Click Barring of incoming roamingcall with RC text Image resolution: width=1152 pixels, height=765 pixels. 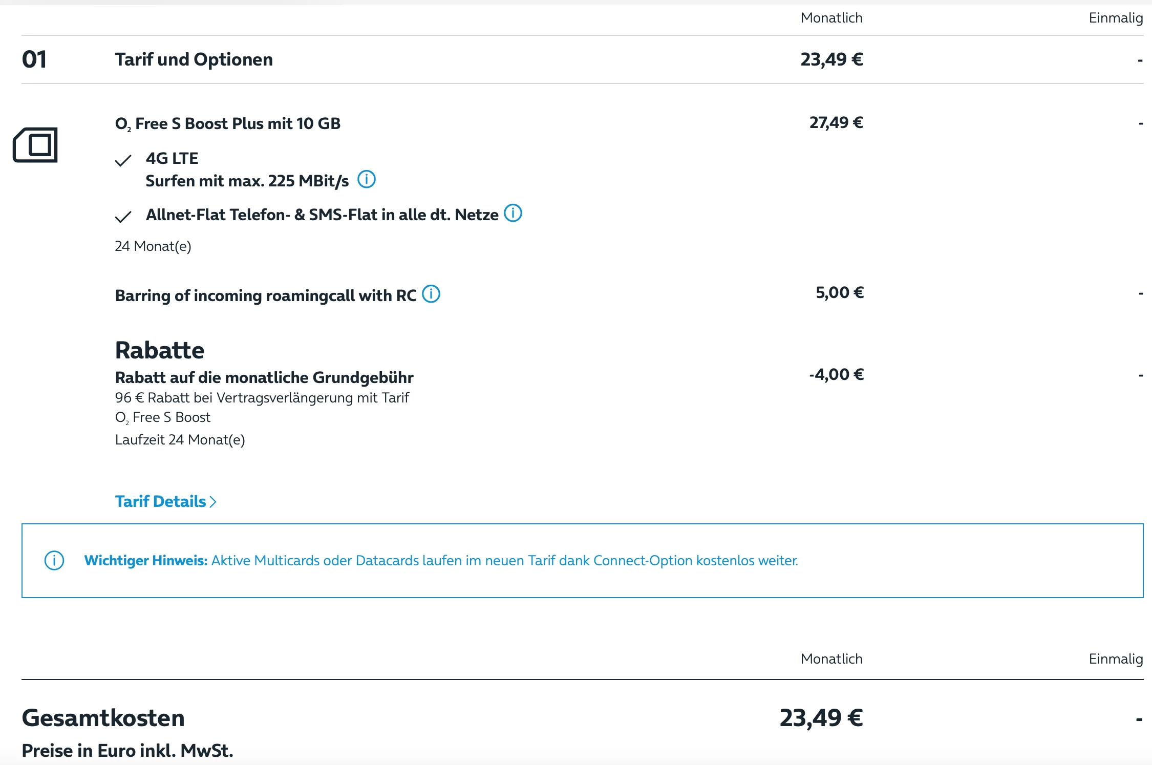pos(265,296)
